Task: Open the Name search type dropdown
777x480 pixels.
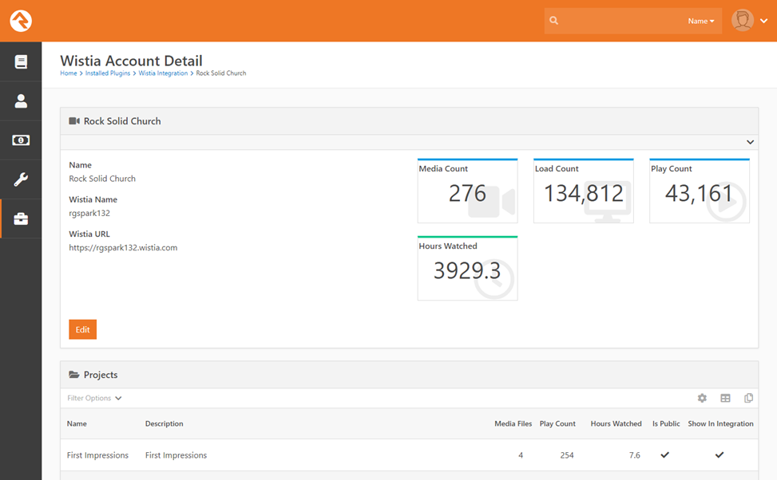Action: (701, 22)
